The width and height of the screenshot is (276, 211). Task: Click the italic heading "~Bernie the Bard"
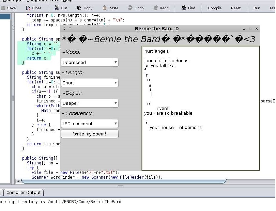124,39
